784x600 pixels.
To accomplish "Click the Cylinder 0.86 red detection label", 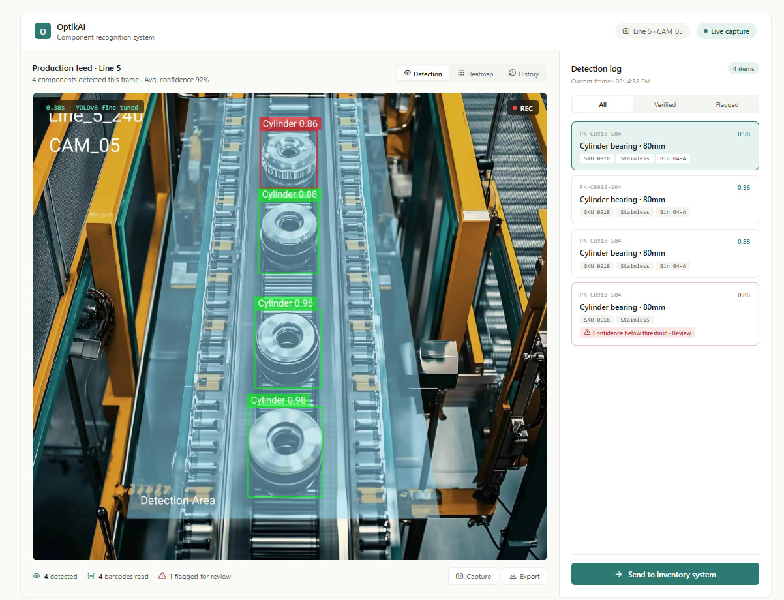I will [x=290, y=123].
